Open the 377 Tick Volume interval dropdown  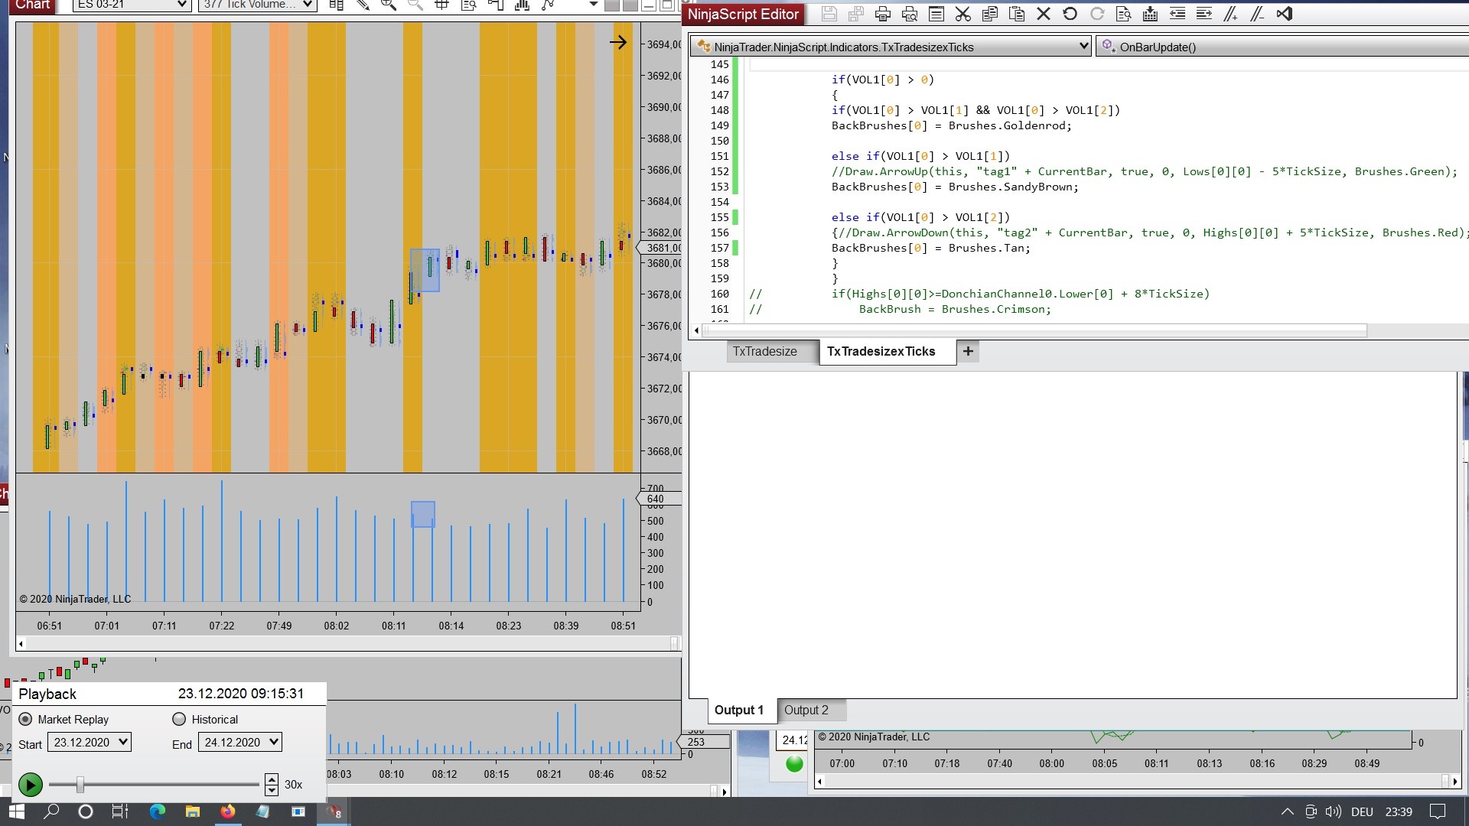(x=257, y=5)
